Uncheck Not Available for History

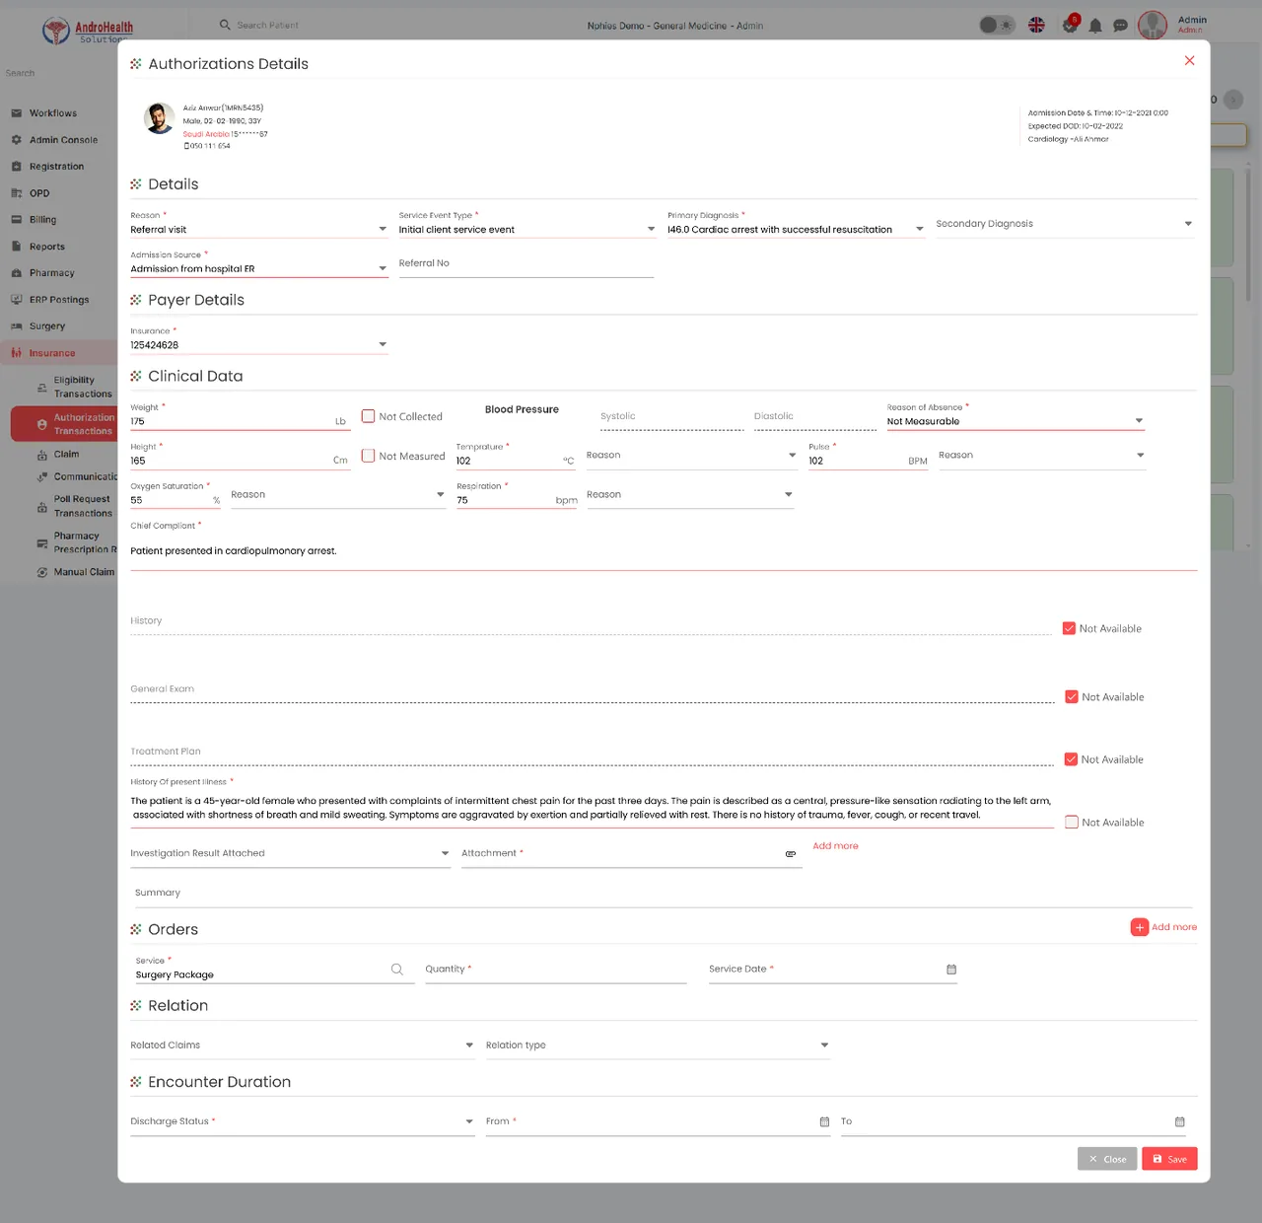pyautogui.click(x=1069, y=628)
